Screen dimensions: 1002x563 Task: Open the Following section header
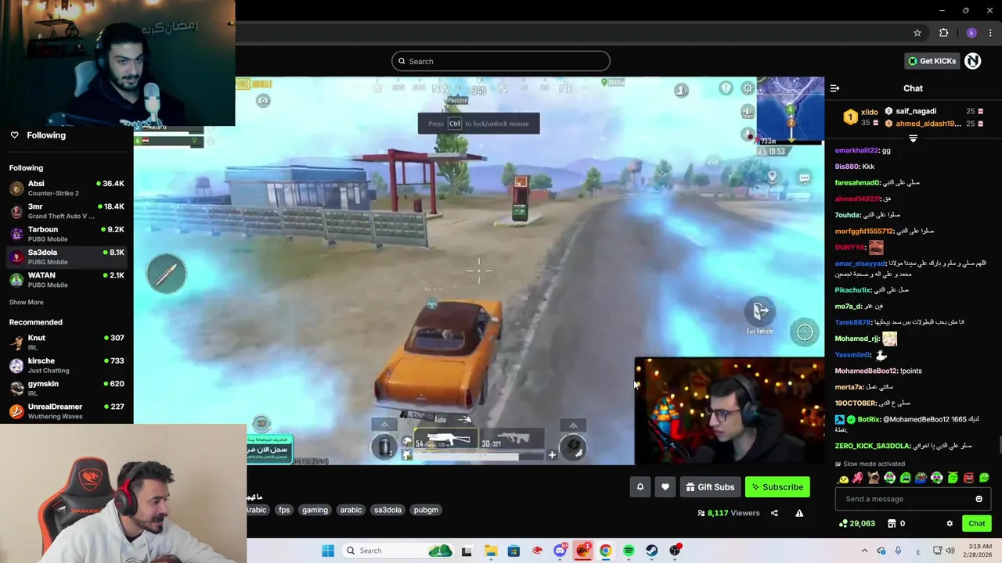pos(46,135)
